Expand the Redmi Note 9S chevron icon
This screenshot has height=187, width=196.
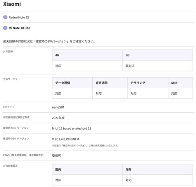click(5, 17)
